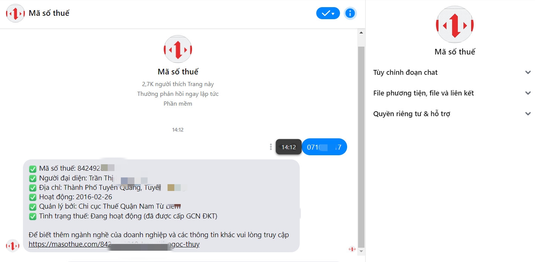Open the masothue.com link in message
This screenshot has width=535, height=262.
[x=114, y=244]
